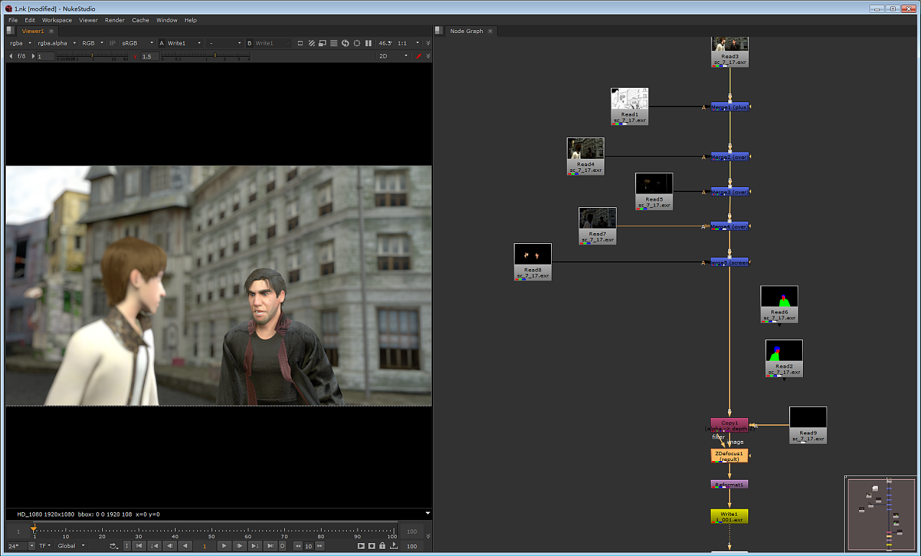This screenshot has width=921, height=556.
Task: Open the rgba channel layer dropdown
Action: [x=20, y=43]
